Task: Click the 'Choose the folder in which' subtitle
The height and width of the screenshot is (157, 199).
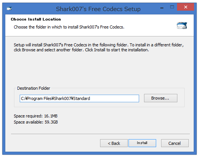Action: [x=69, y=27]
